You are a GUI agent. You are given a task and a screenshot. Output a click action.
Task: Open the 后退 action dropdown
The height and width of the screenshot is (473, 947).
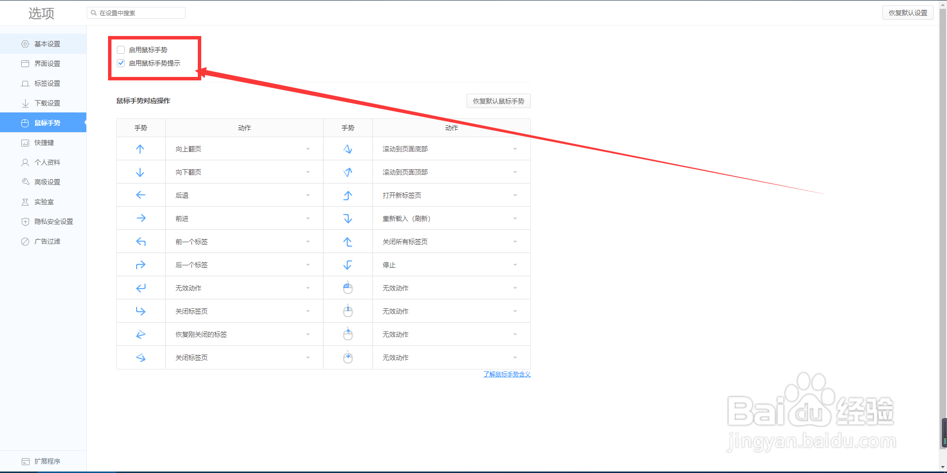pos(244,195)
